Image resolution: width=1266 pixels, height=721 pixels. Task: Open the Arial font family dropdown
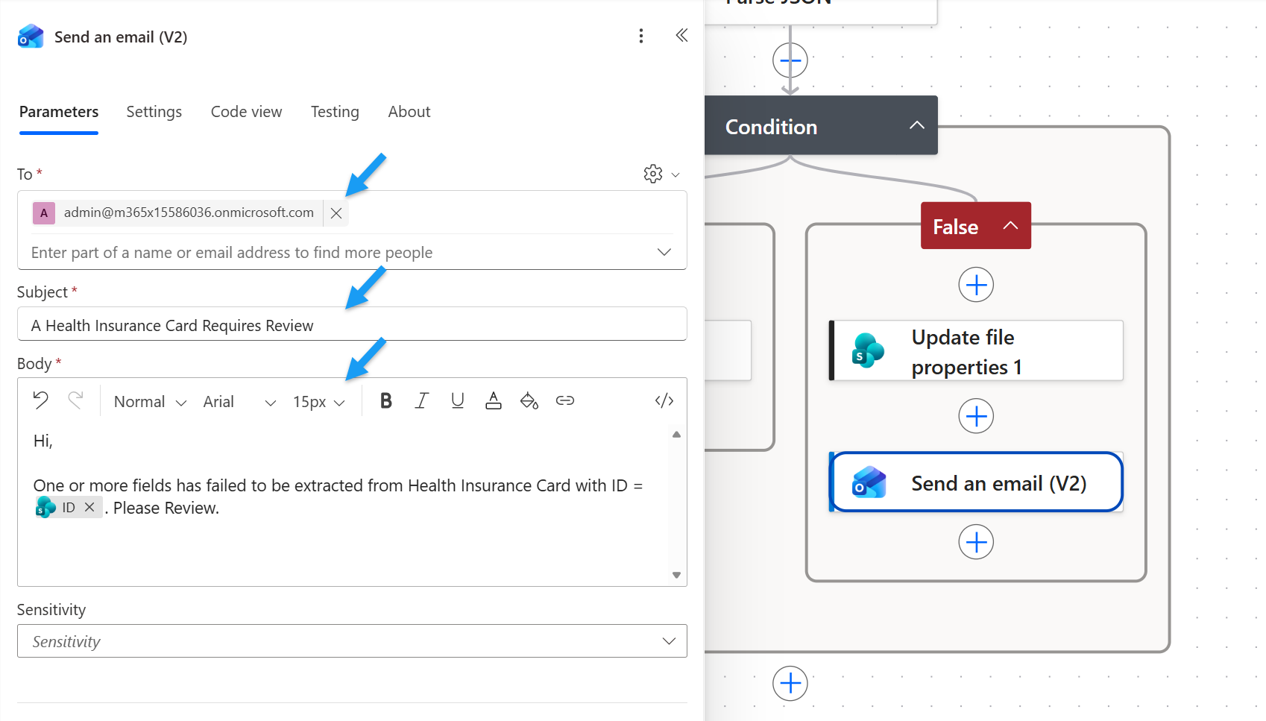click(239, 402)
